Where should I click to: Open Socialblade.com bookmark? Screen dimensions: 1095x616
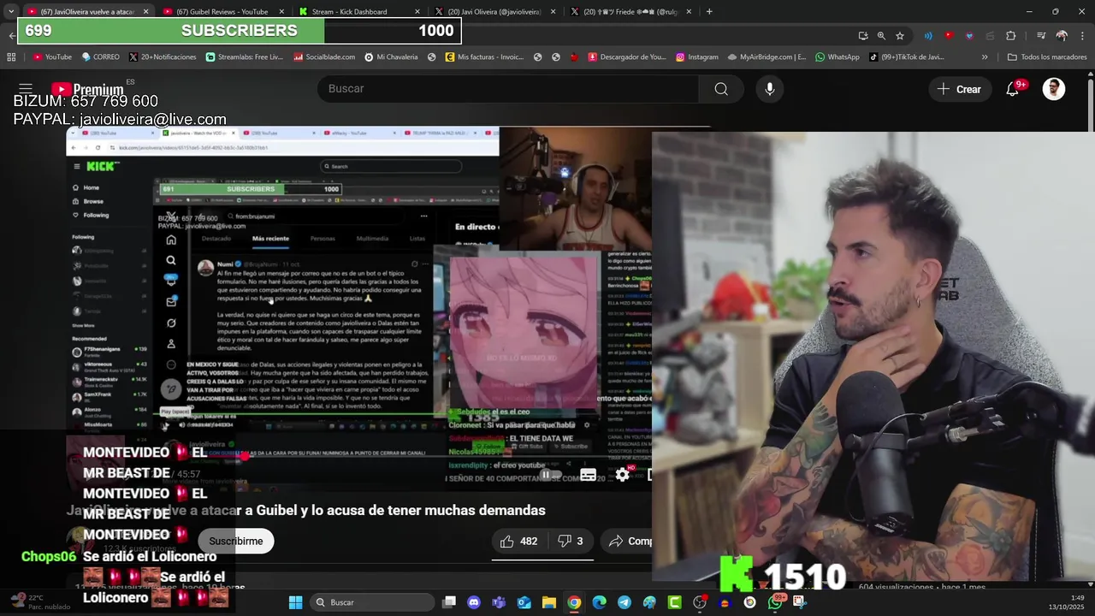coord(324,57)
